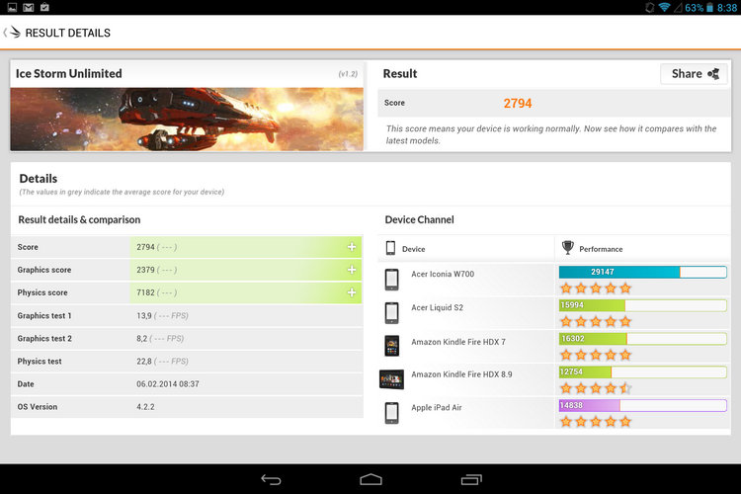Screen dimensions: 741x494
Task: Select the Acer Iconia W700 device icon
Action: point(392,280)
